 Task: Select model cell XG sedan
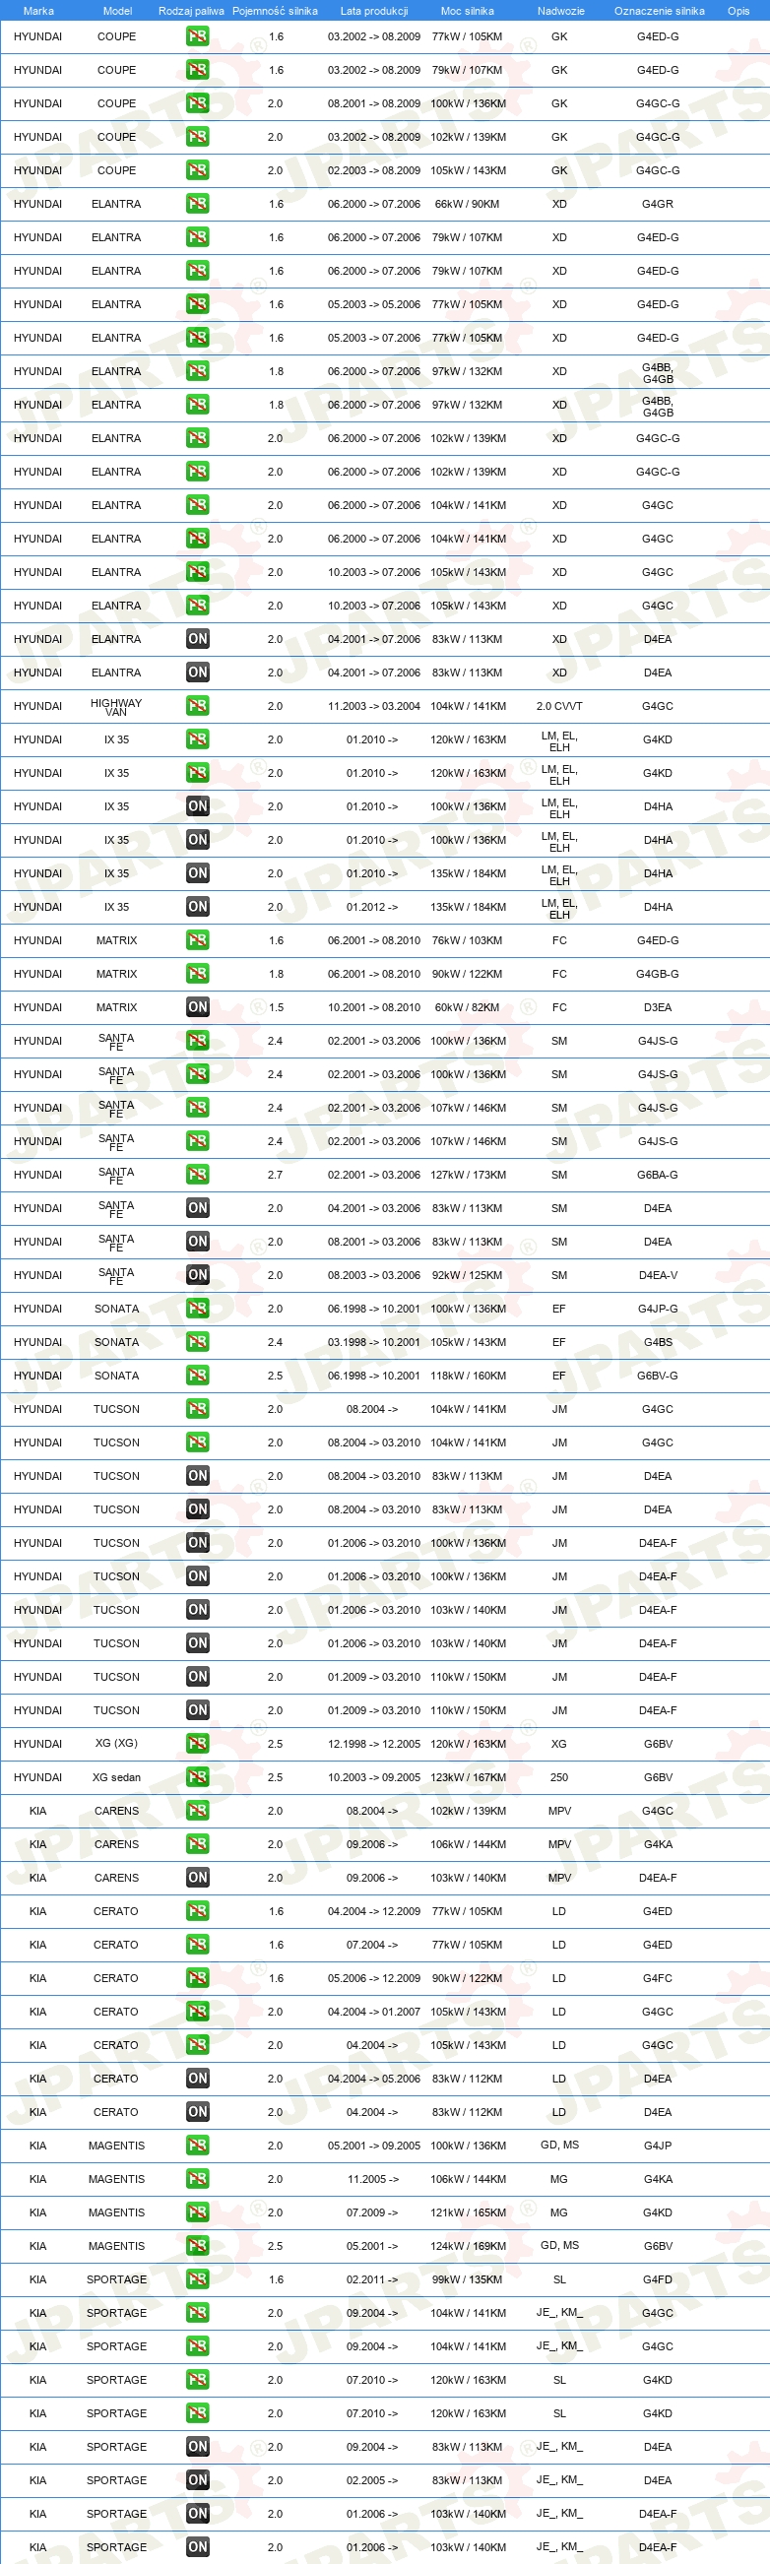pos(116,1776)
